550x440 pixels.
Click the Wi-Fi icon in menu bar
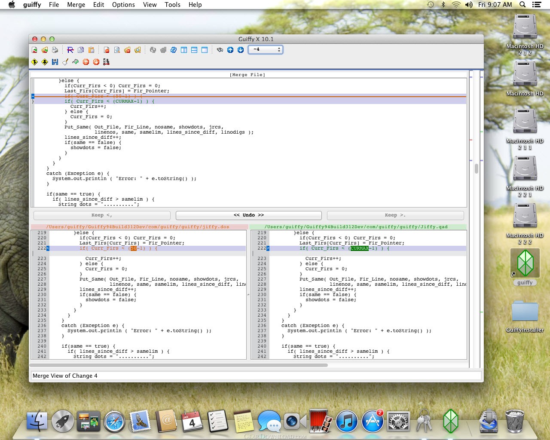456,4
